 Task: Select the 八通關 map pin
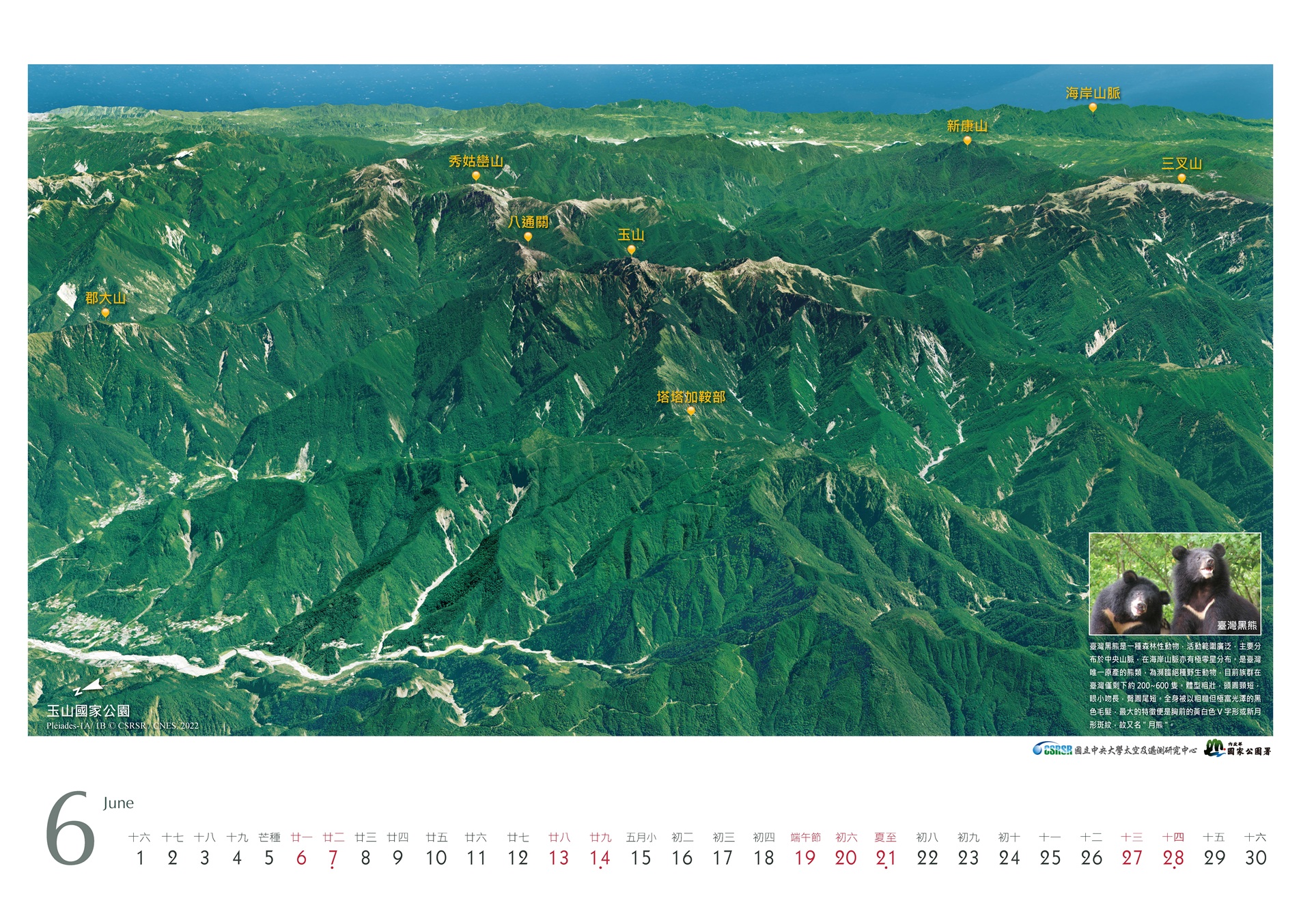coord(528,237)
